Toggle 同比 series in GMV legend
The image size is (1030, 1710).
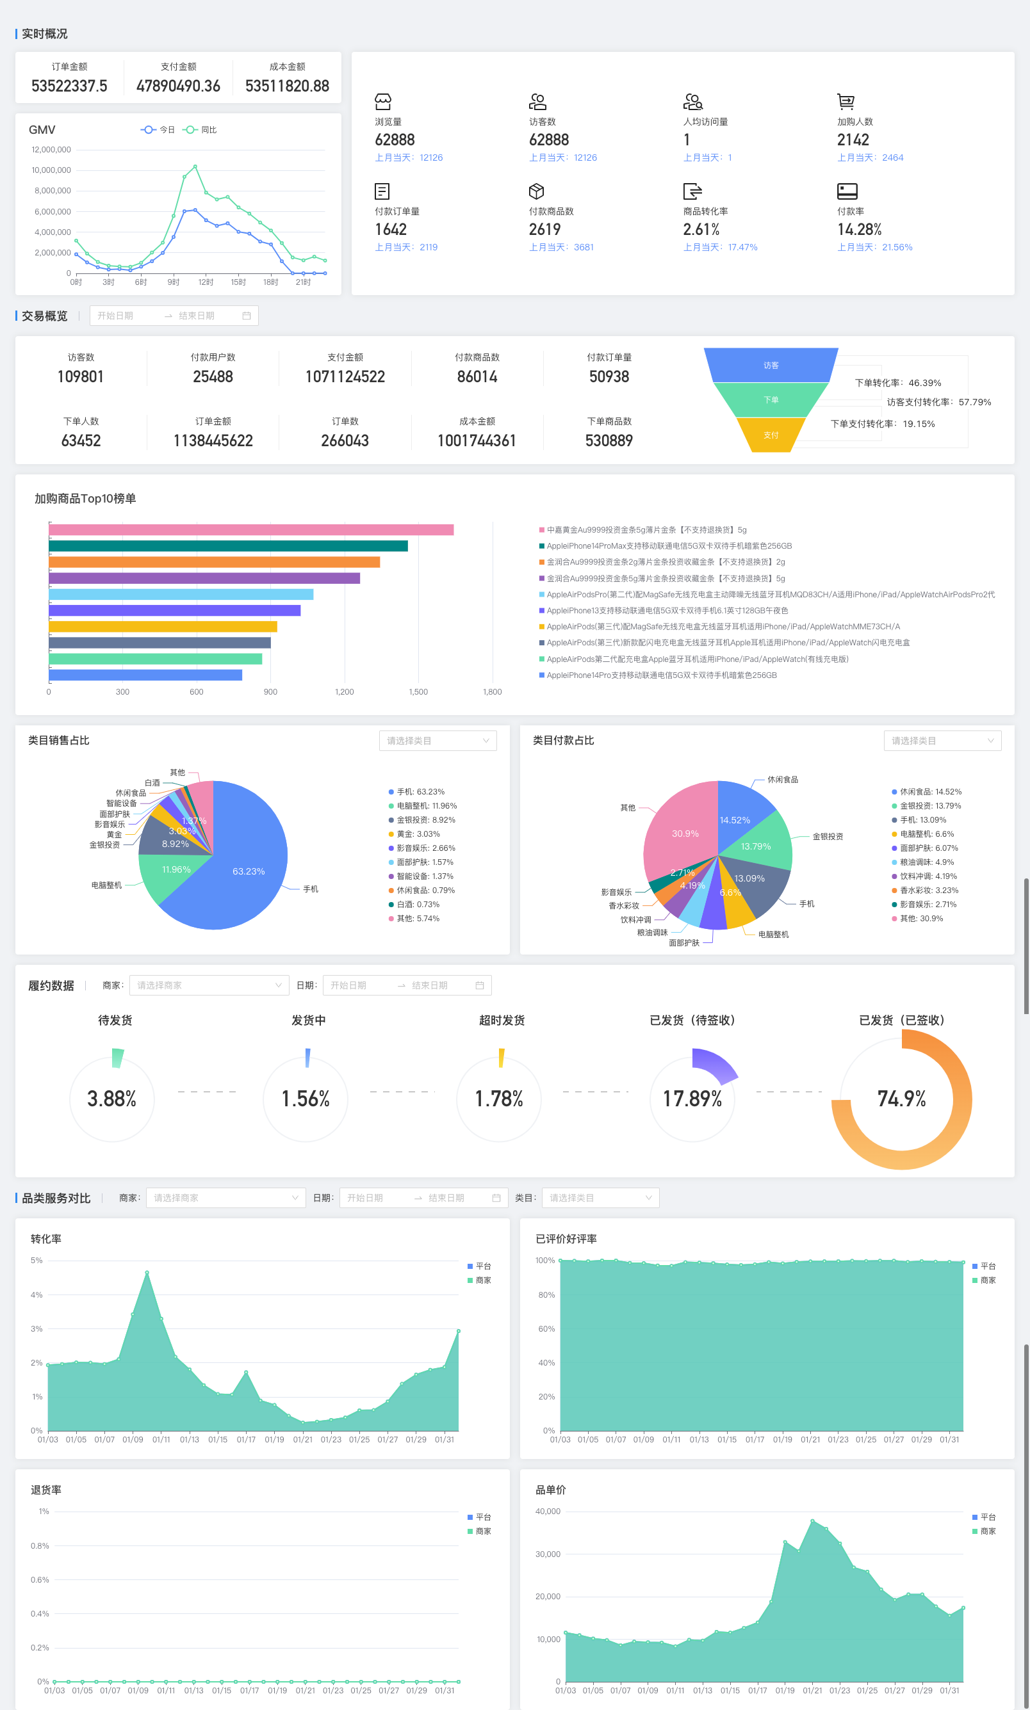(x=200, y=130)
